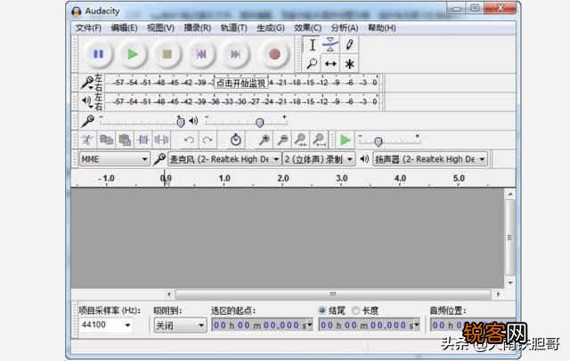Click the playback volume slider handle
Screen dimensions: 570x361
pos(259,123)
